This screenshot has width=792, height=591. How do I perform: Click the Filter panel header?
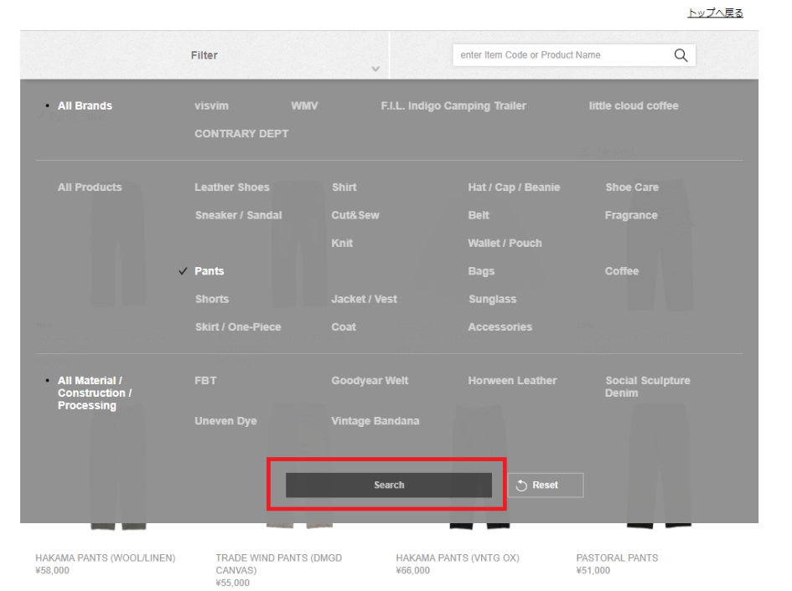click(204, 55)
